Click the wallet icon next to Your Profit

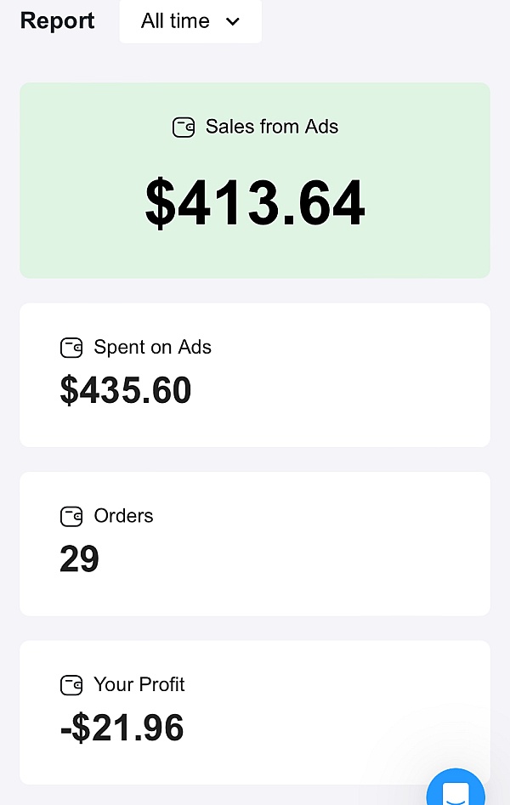coord(71,685)
